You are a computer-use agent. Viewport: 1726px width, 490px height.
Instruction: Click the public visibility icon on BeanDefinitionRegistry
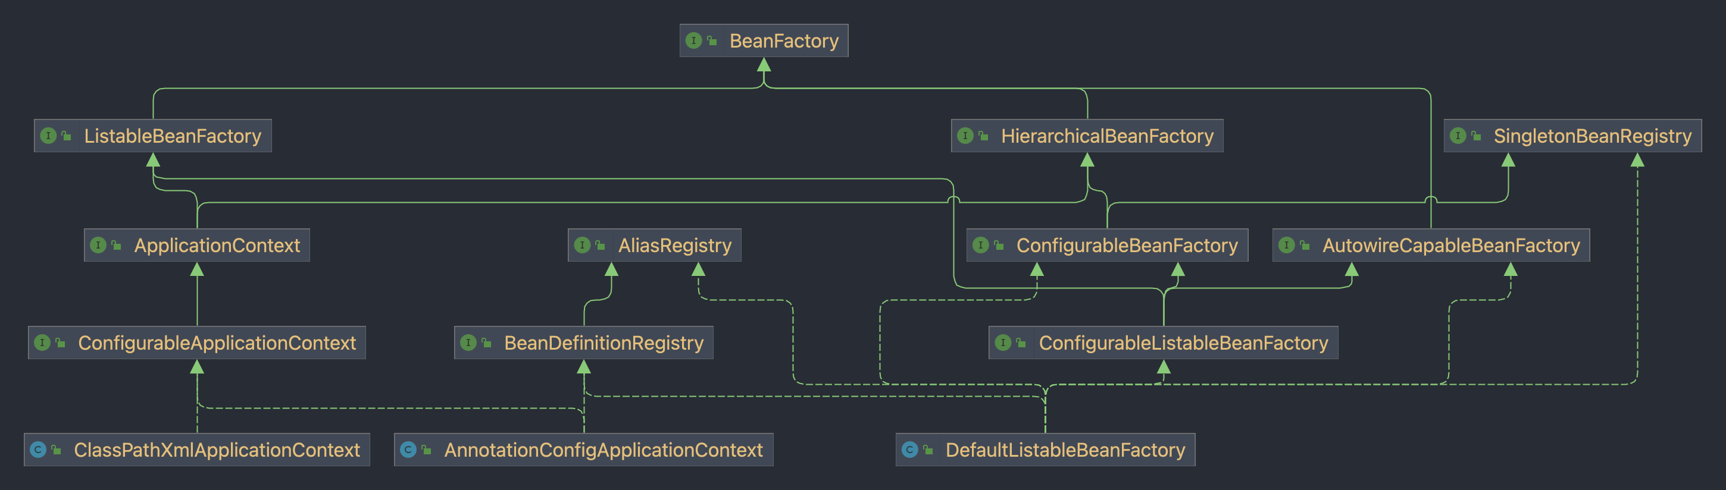[486, 343]
